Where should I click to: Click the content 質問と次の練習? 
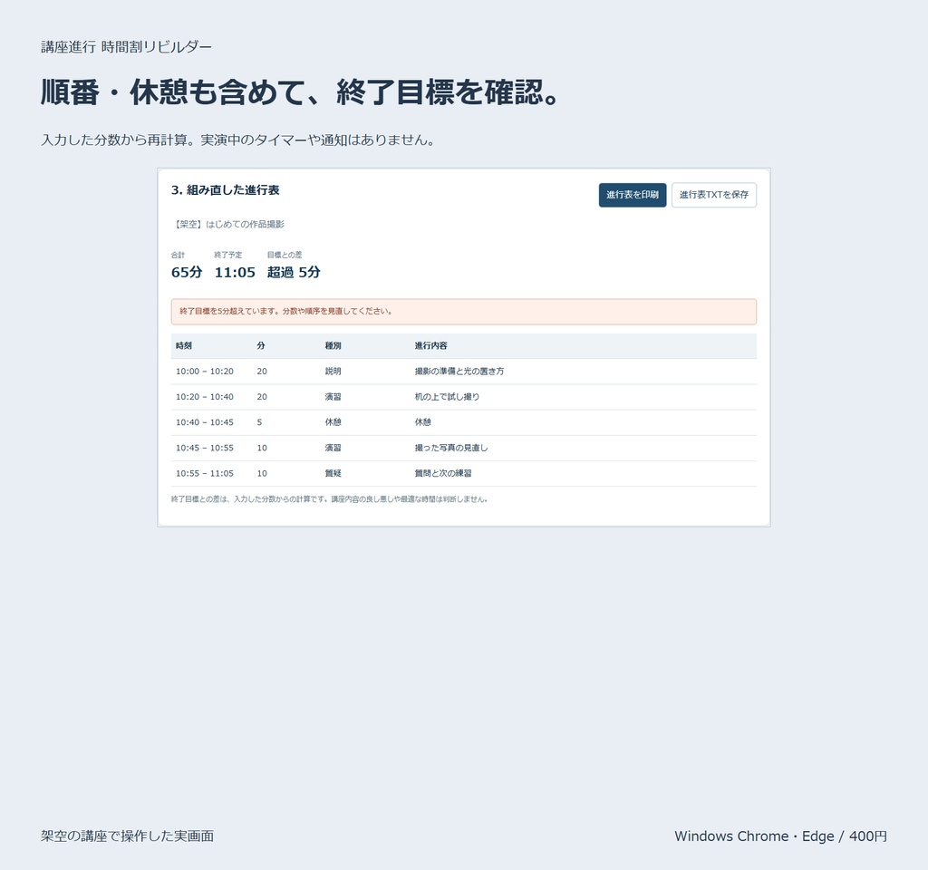(442, 473)
